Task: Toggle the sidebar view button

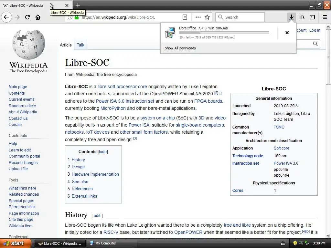Action: (312, 17)
